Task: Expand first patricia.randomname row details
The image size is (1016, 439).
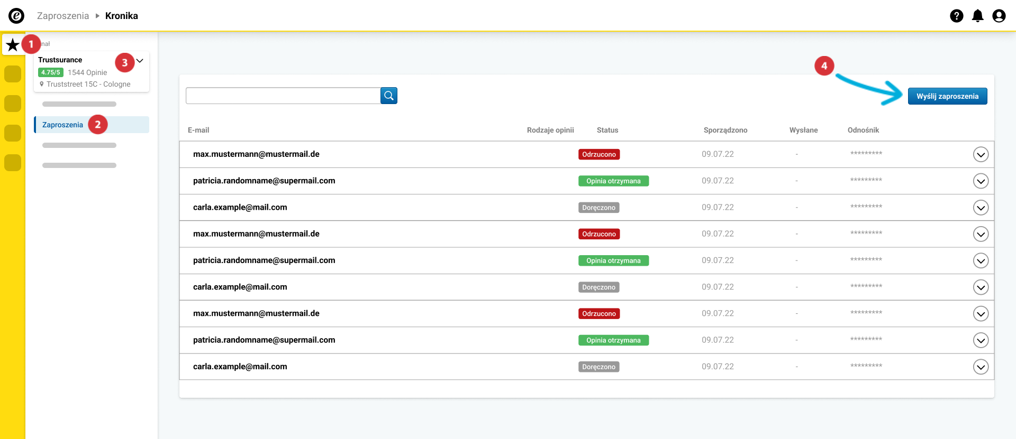Action: 981,181
